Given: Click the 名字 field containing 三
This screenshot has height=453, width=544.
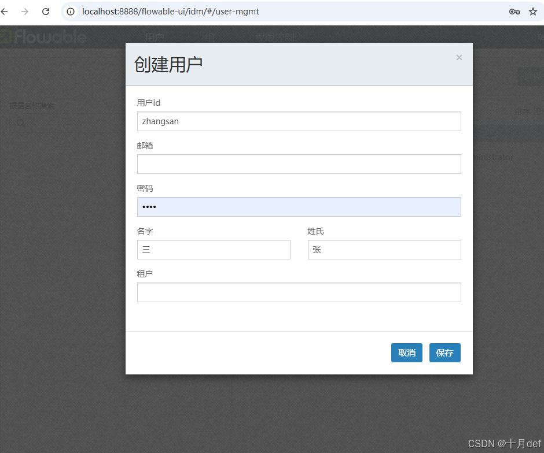Looking at the screenshot, I should click(x=214, y=250).
